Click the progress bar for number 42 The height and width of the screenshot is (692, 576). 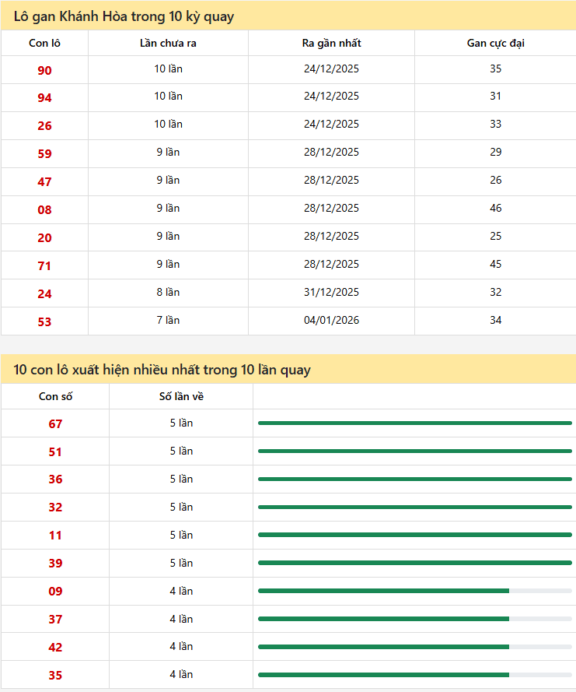point(414,647)
